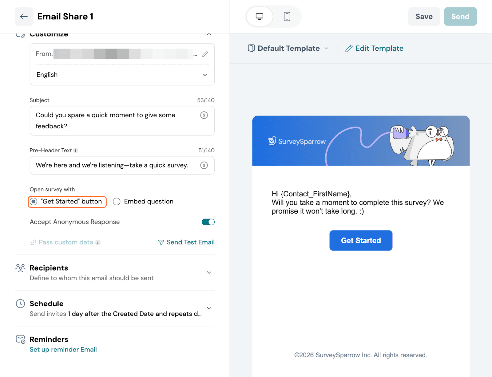Insert variable in Pre-Header Text via dollar icon
492x377 pixels.
coord(204,165)
